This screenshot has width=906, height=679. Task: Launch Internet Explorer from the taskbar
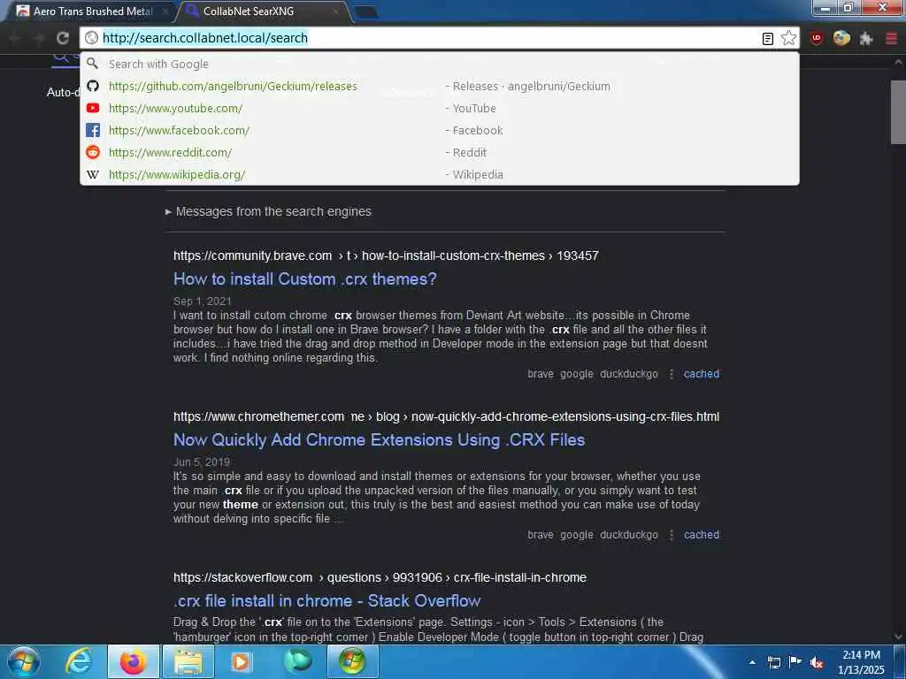point(79,661)
